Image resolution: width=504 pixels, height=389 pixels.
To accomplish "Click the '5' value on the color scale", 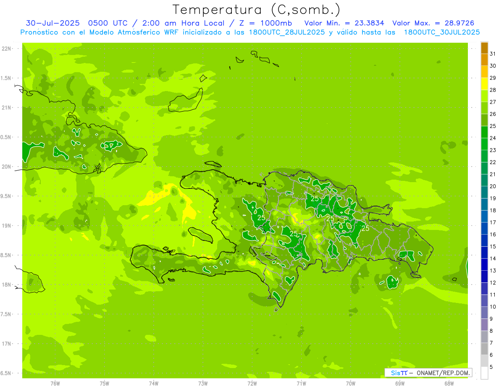I will [491, 367].
